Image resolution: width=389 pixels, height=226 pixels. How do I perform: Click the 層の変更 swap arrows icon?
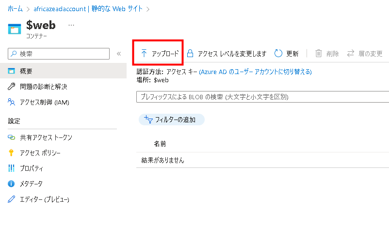(x=351, y=53)
